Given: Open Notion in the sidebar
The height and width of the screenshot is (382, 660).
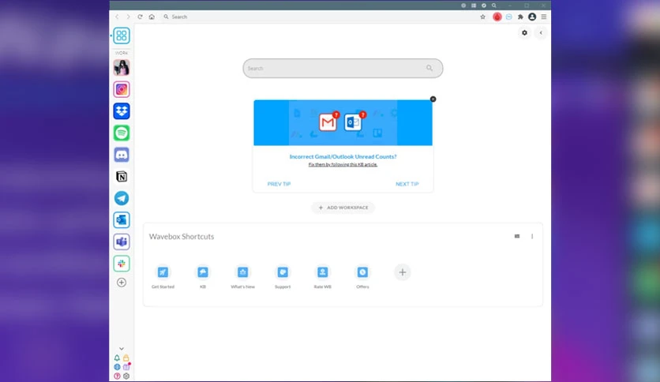Looking at the screenshot, I should [122, 176].
